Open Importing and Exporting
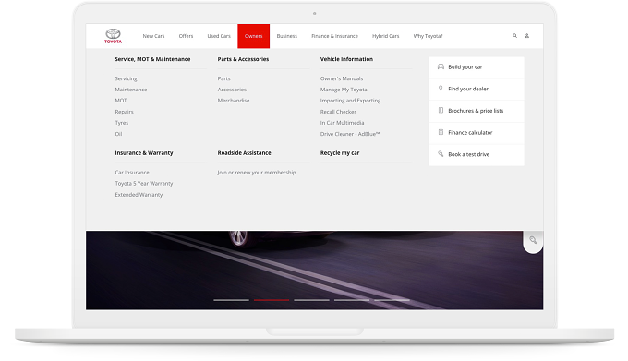Viewport: 628px width, 361px height. tap(350, 101)
